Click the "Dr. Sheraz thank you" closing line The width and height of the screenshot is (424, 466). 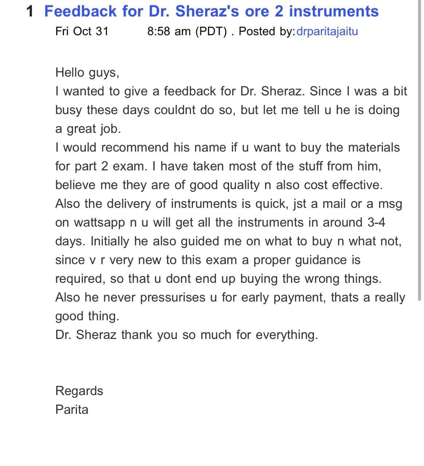click(x=187, y=335)
